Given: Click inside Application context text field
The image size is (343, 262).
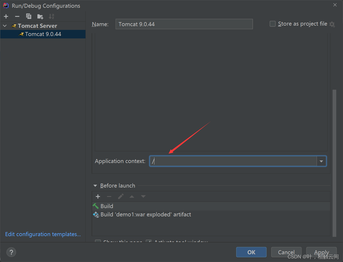Looking at the screenshot, I should pos(233,161).
